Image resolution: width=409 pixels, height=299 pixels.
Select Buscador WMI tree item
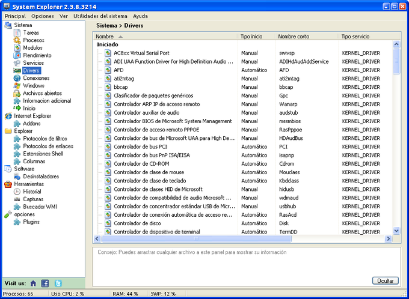coord(40,207)
